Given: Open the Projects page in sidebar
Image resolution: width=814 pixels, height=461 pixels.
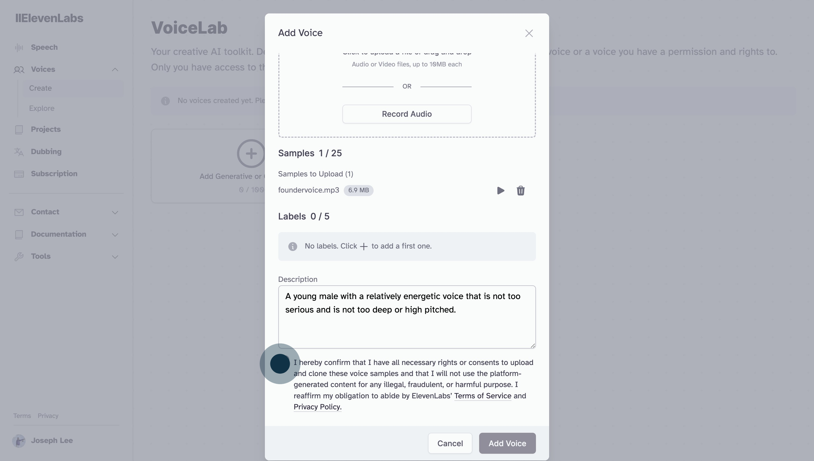Looking at the screenshot, I should click(46, 129).
